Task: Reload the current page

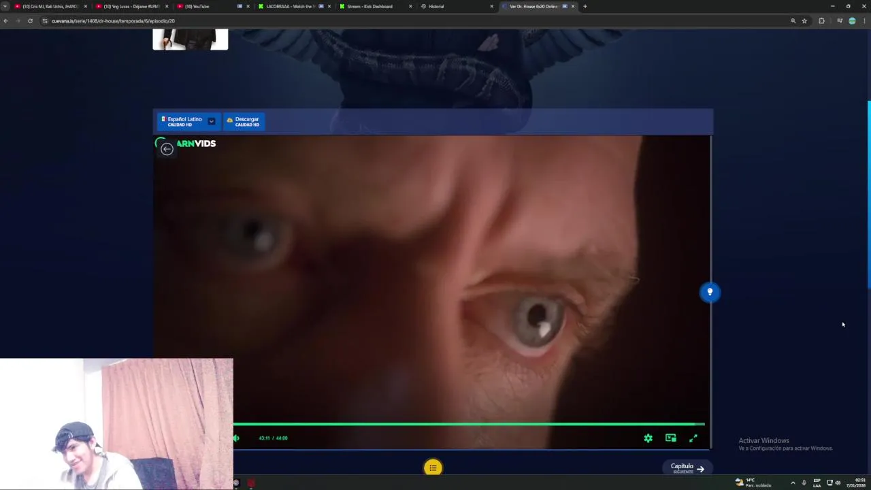Action: click(30, 21)
